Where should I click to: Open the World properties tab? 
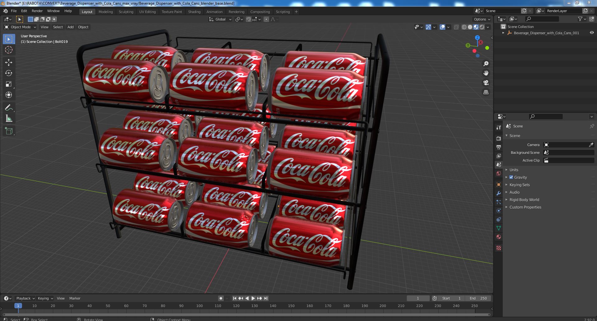point(499,173)
